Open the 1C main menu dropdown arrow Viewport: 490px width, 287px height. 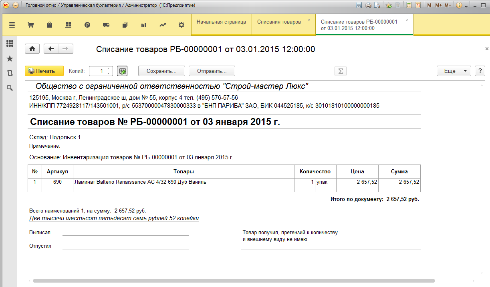pos(15,5)
